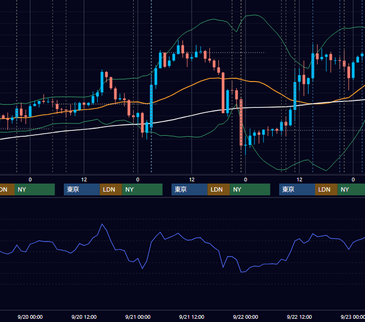Image resolution: width=365 pixels, height=322 pixels.
Task: Select the LDN block following the second 東京
Action: 218,189
